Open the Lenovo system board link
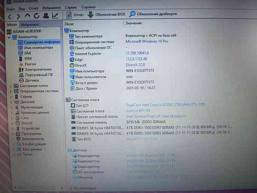The height and width of the screenshot is (193, 257). point(138,111)
